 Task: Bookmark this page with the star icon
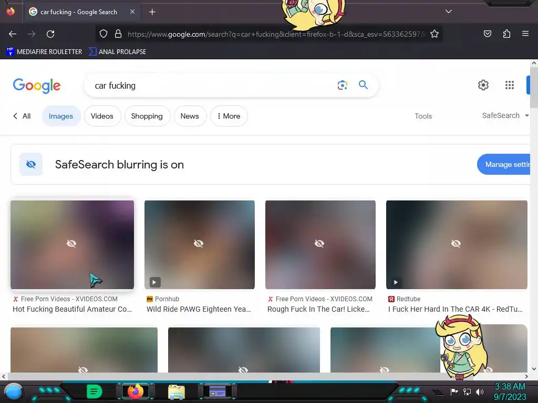[434, 34]
